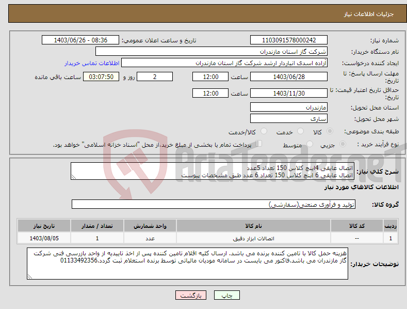This screenshot has width=407, height=309.
Task: Select the خدمت radio button
Action: (x=300, y=131)
